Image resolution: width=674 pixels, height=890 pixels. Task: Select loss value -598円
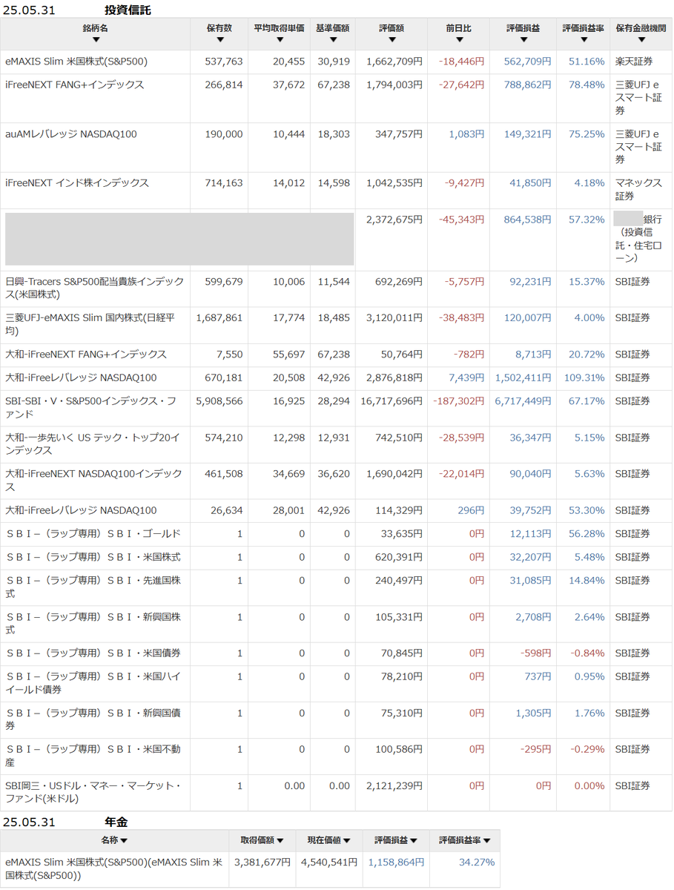[x=537, y=653]
